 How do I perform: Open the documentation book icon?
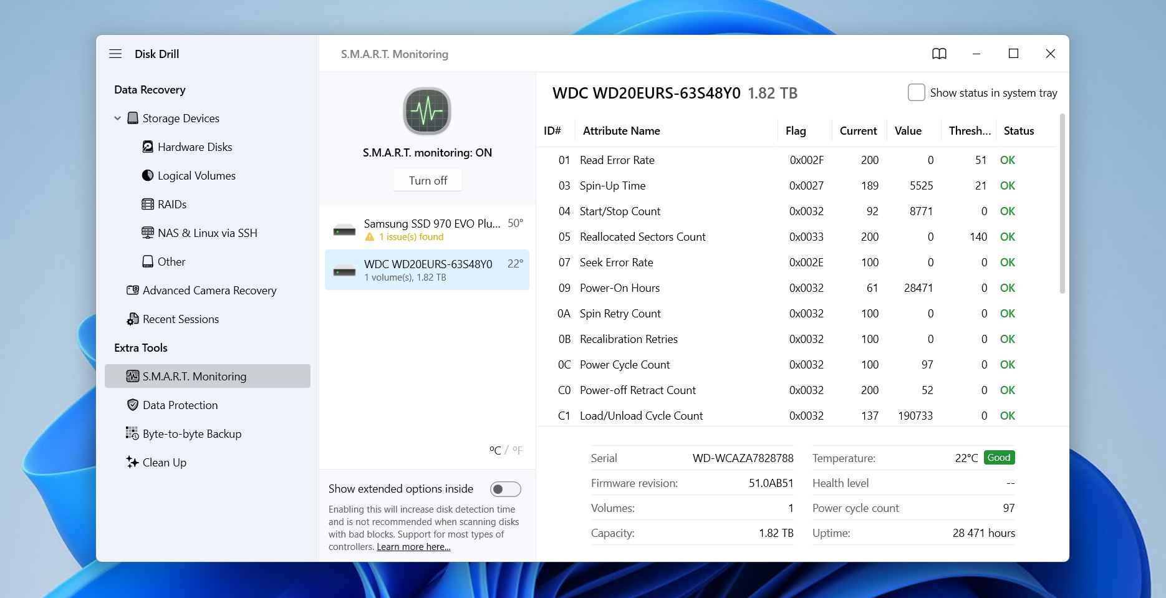click(939, 54)
